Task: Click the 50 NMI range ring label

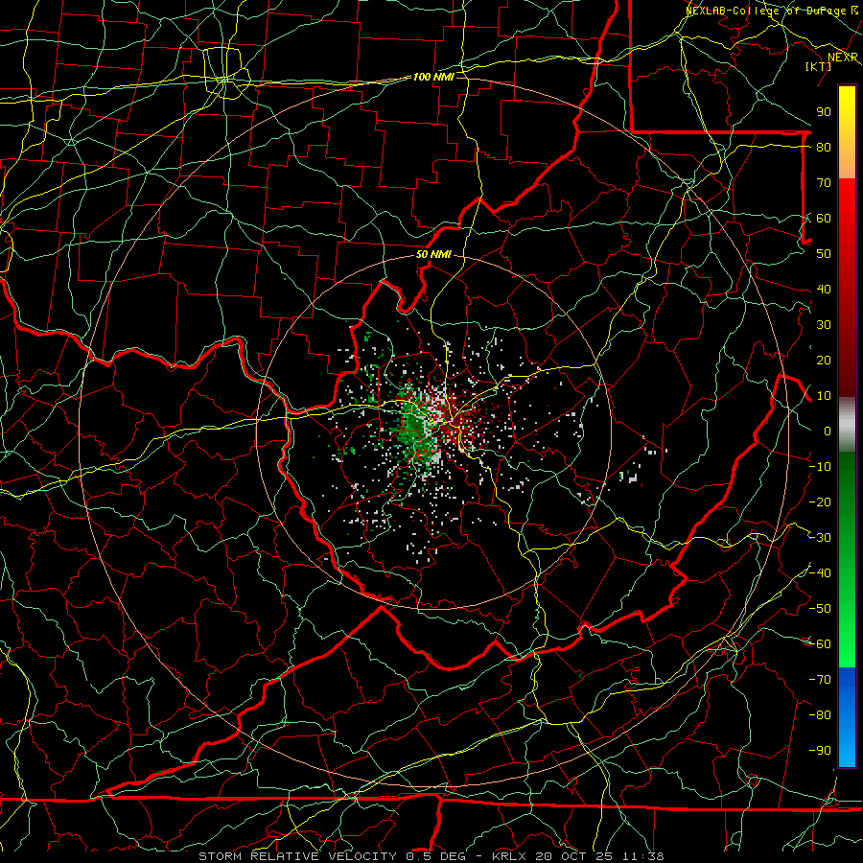Action: (x=433, y=254)
